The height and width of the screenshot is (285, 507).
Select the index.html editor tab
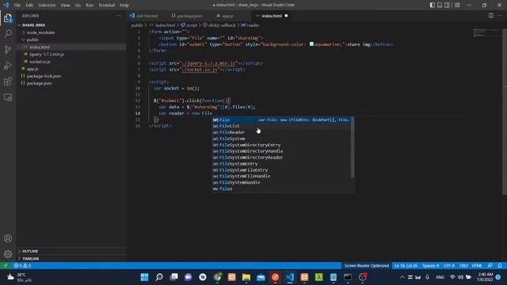tap(272, 16)
